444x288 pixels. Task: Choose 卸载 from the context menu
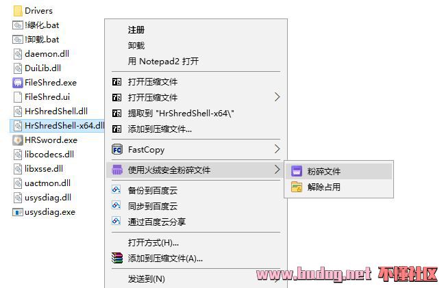pyautogui.click(x=136, y=46)
